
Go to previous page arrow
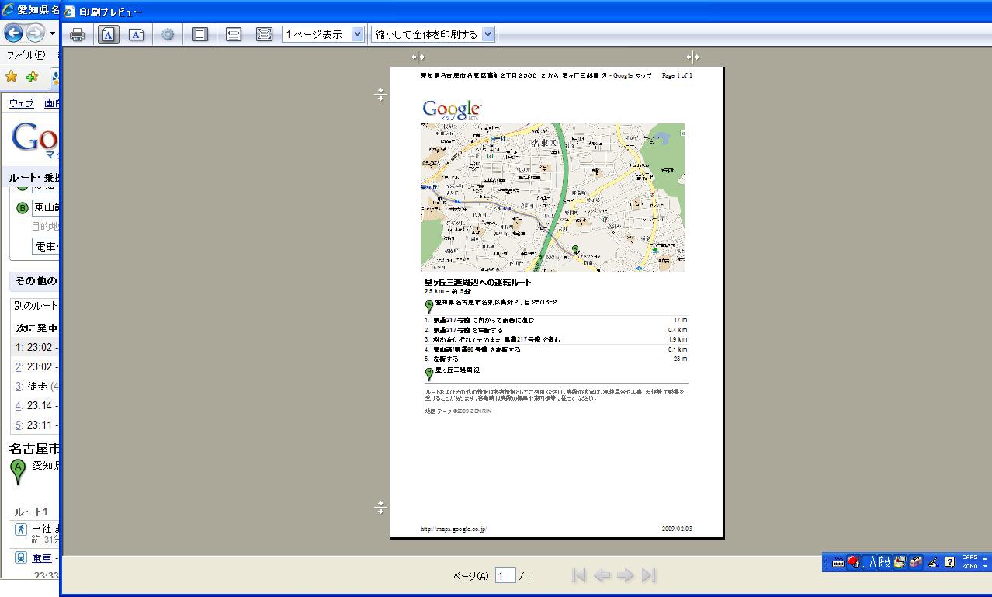click(602, 575)
